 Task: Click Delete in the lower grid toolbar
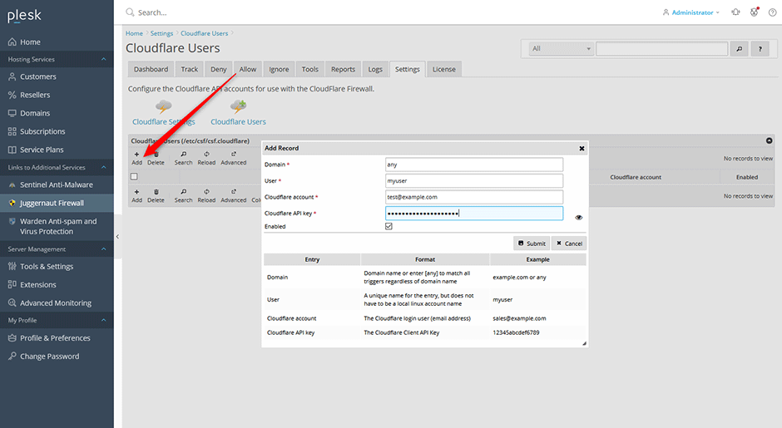(x=156, y=196)
